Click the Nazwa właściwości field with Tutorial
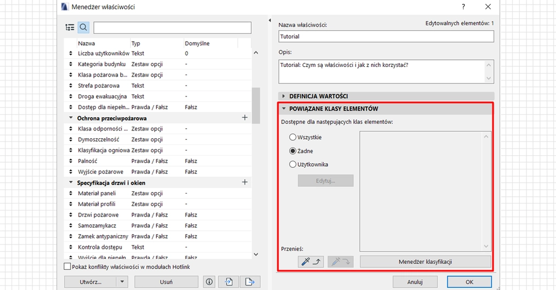 [386, 37]
